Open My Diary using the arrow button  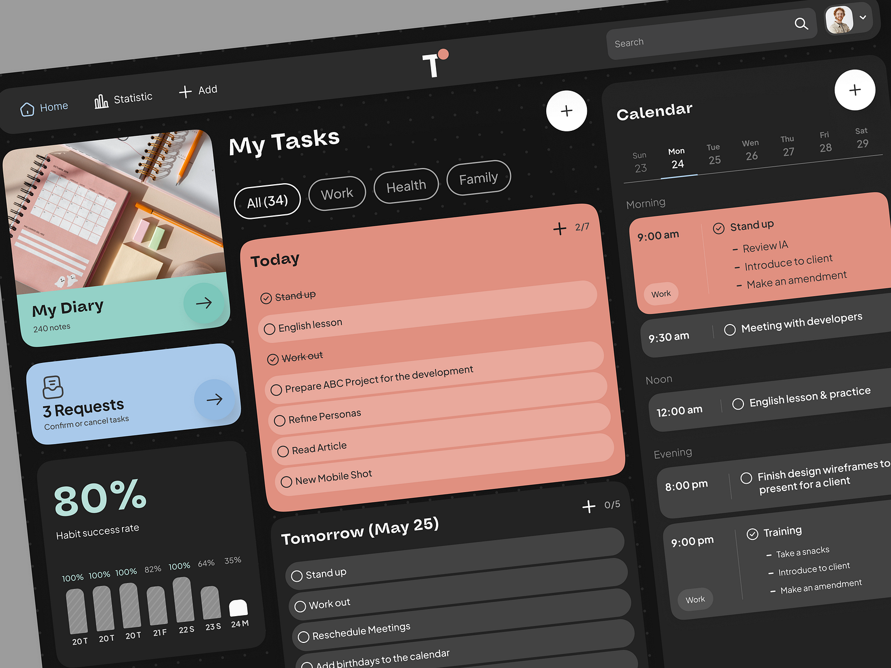pyautogui.click(x=204, y=303)
